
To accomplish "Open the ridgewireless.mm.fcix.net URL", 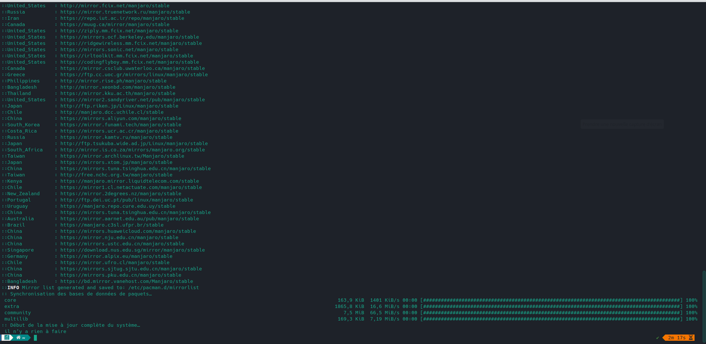I will coord(131,43).
